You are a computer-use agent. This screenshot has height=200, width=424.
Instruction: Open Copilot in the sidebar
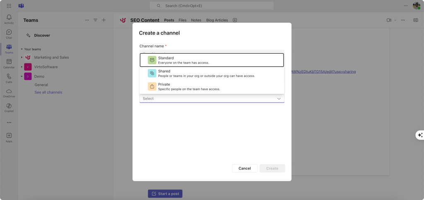coord(9,108)
